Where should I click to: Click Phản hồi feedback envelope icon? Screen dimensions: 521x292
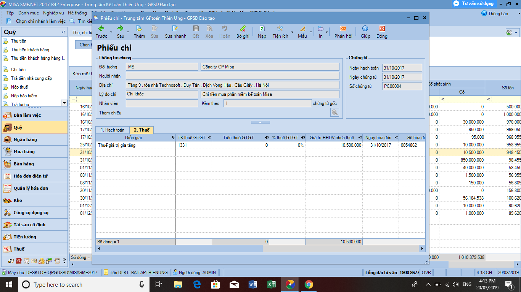tap(343, 29)
